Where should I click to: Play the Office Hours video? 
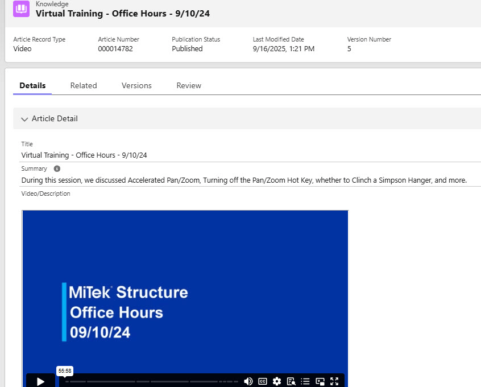(40, 381)
